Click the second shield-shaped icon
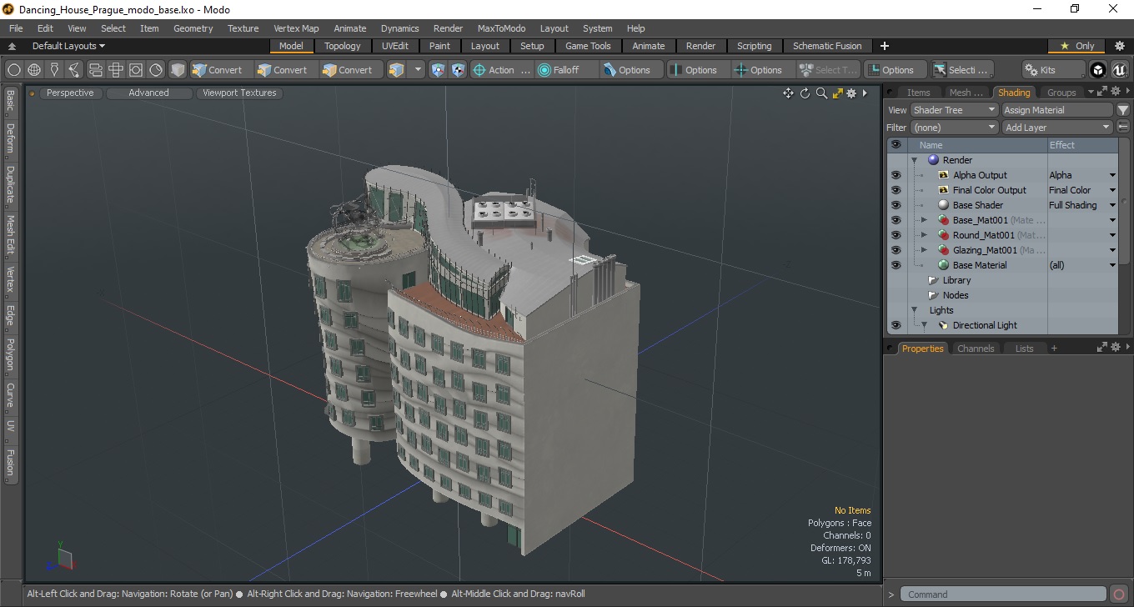1134x607 pixels. click(x=458, y=70)
